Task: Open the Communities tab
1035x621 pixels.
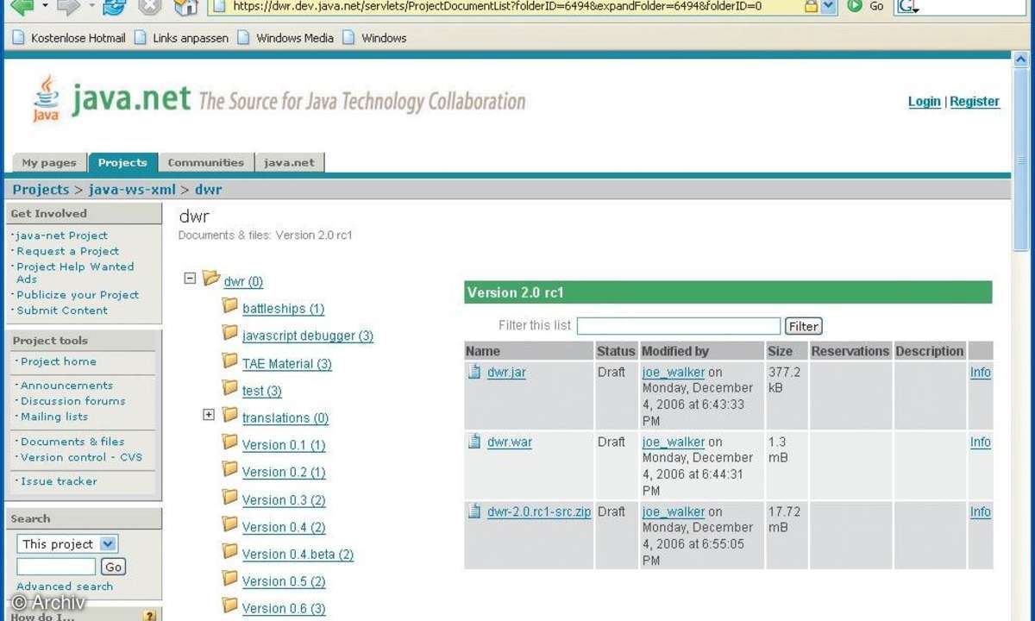Action: [x=206, y=162]
